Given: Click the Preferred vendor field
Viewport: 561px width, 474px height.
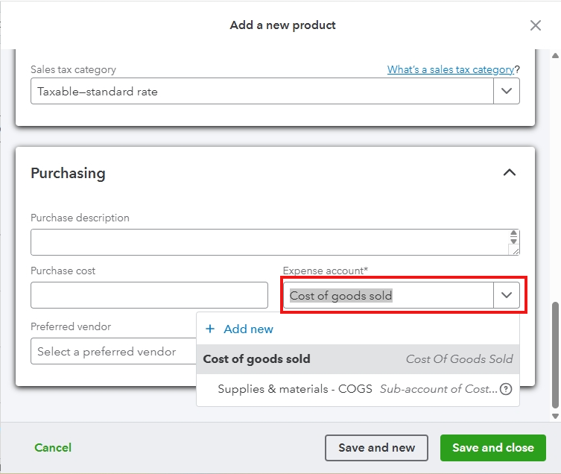Looking at the screenshot, I should [x=112, y=352].
